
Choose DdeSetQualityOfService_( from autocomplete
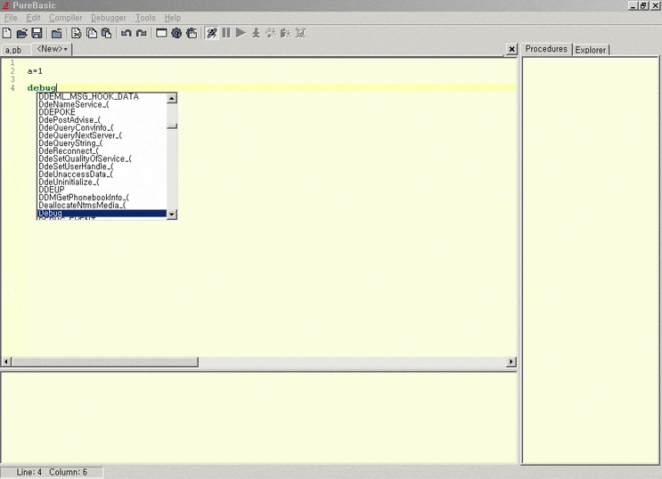coord(102,158)
